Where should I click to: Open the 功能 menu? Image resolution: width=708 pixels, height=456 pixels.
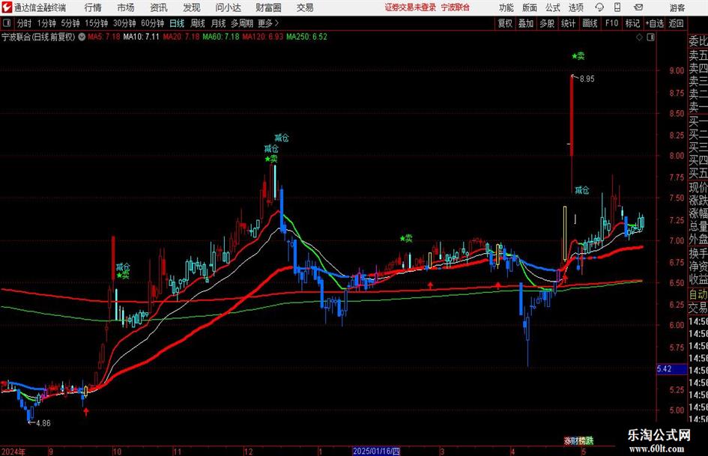pyautogui.click(x=506, y=7)
